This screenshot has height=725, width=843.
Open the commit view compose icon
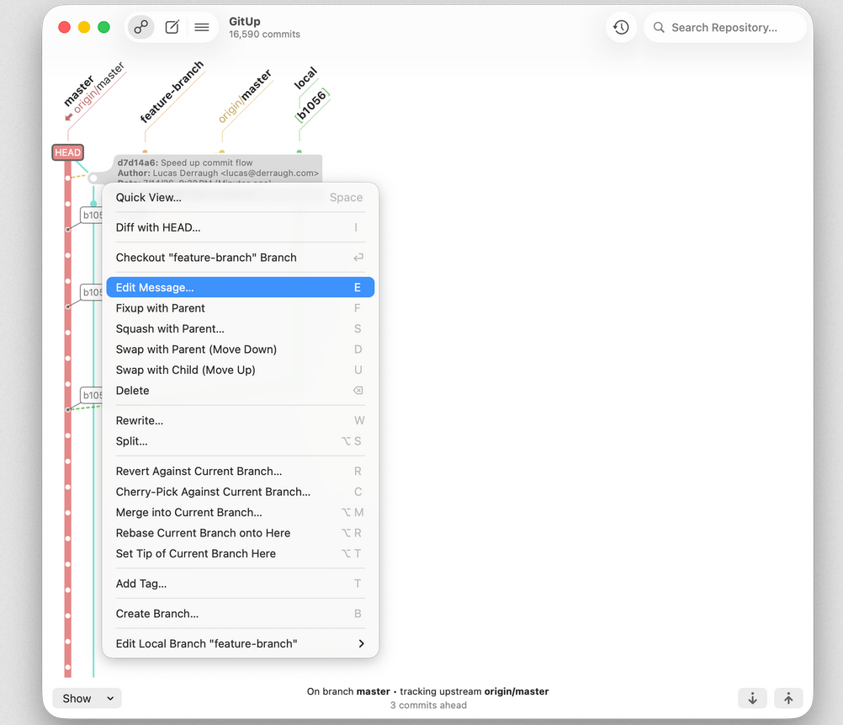tap(172, 27)
